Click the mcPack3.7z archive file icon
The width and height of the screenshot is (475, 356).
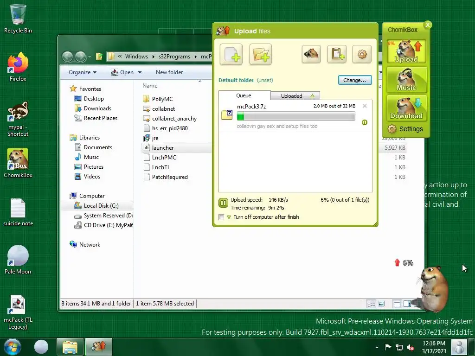tap(226, 115)
